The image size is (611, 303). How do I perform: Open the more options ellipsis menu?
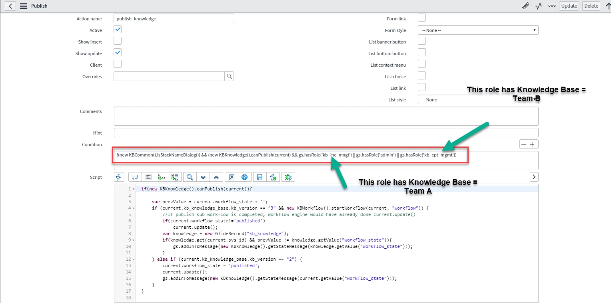pos(552,6)
